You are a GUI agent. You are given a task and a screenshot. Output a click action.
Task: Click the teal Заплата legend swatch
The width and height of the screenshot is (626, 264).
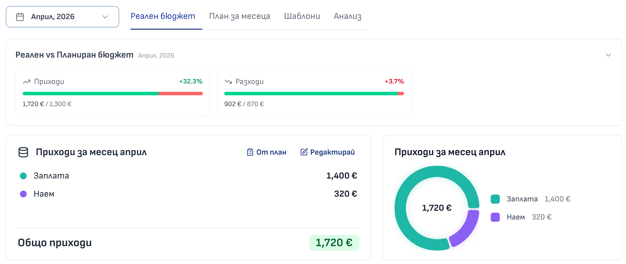(495, 199)
